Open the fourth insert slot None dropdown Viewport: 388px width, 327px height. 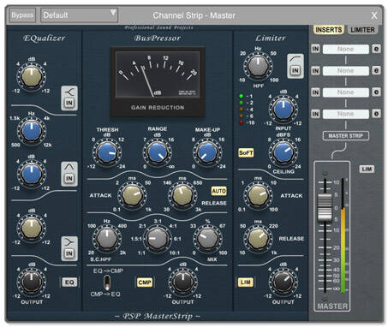tap(346, 114)
